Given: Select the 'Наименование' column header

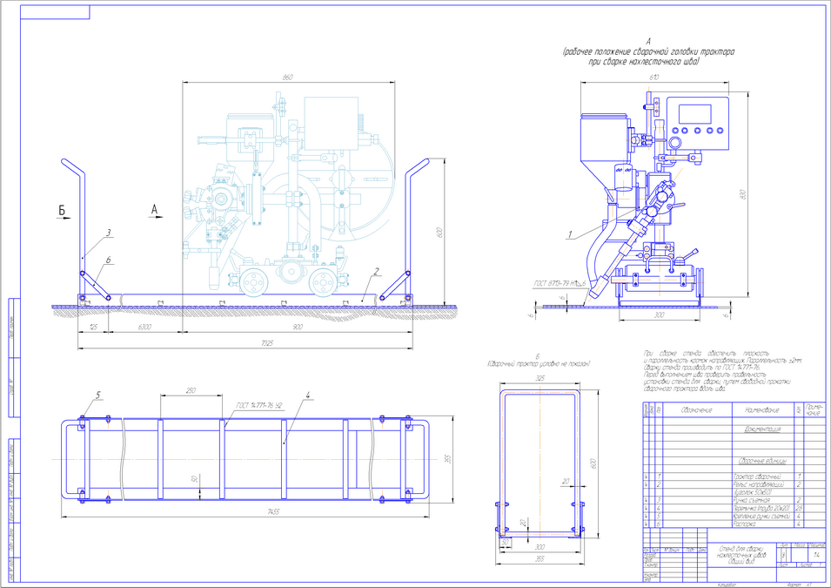Looking at the screenshot, I should pos(762,410).
